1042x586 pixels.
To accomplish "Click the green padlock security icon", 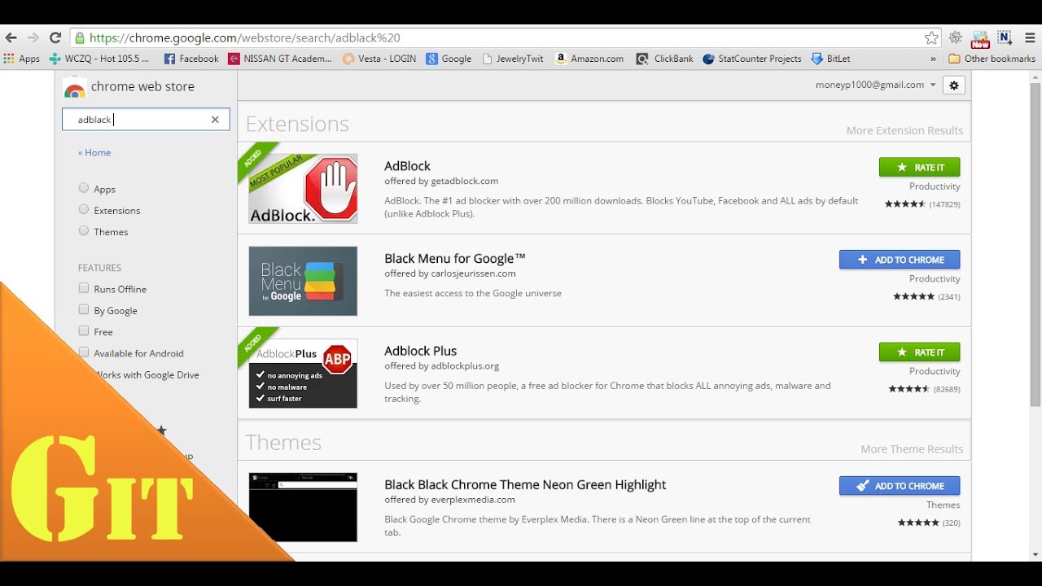I will (80, 37).
